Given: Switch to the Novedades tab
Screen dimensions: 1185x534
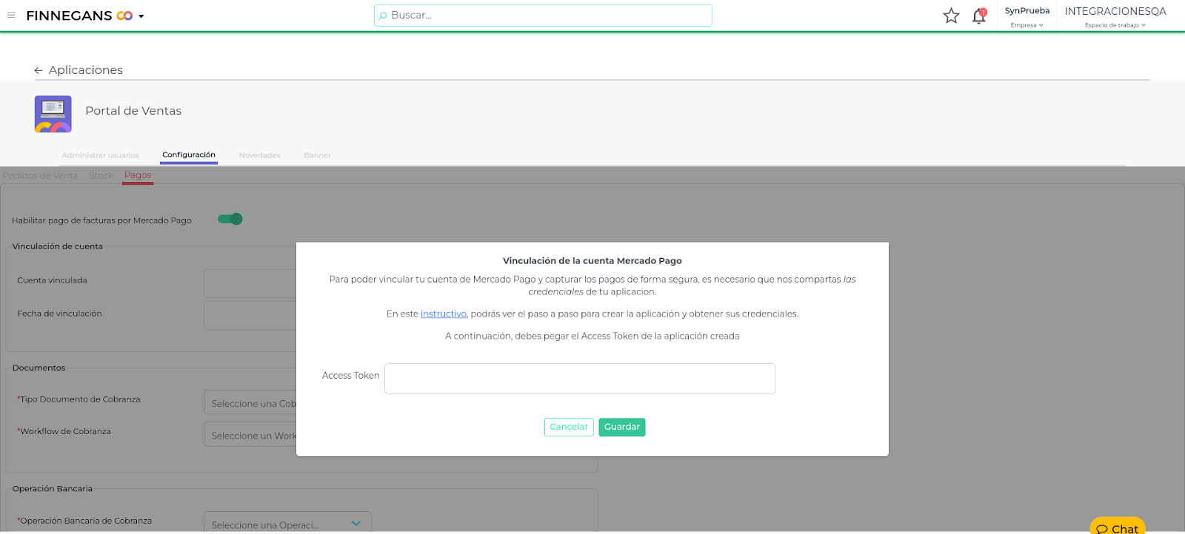Looking at the screenshot, I should [259, 155].
